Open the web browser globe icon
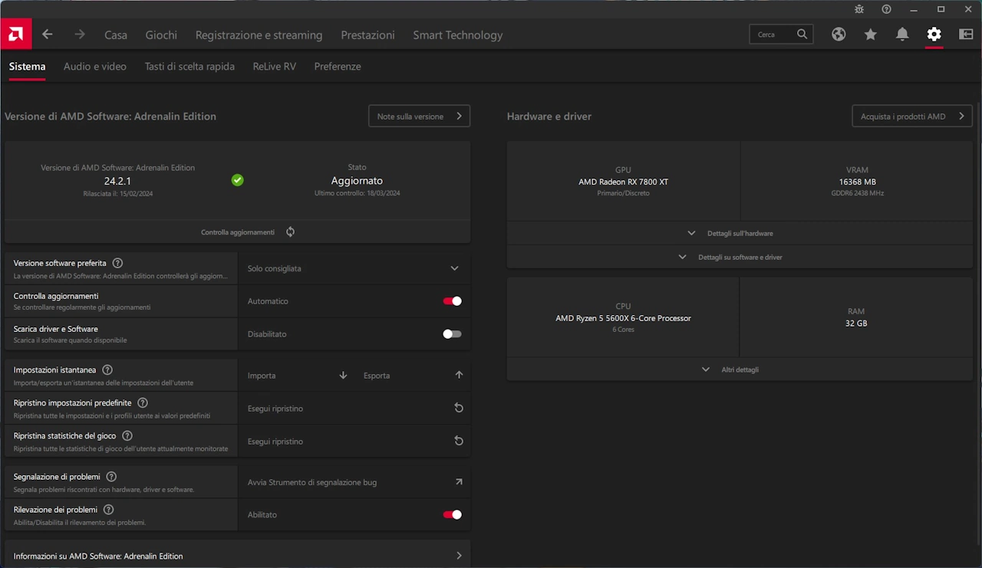This screenshot has width=982, height=568. (839, 34)
